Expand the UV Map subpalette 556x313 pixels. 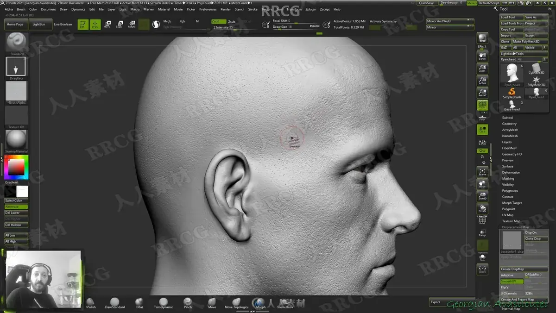coord(508,215)
